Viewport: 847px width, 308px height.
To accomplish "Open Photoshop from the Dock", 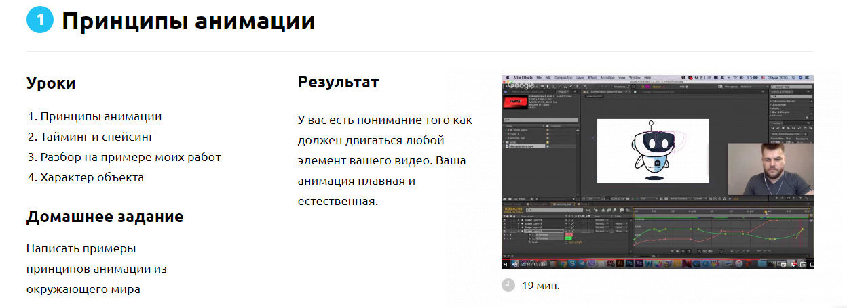I will (x=630, y=263).
